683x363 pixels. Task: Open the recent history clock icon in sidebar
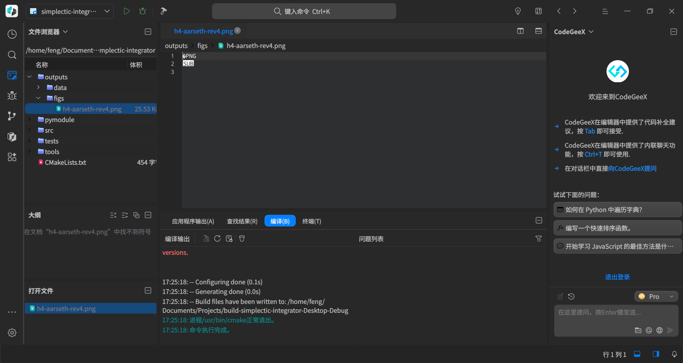tap(12, 34)
